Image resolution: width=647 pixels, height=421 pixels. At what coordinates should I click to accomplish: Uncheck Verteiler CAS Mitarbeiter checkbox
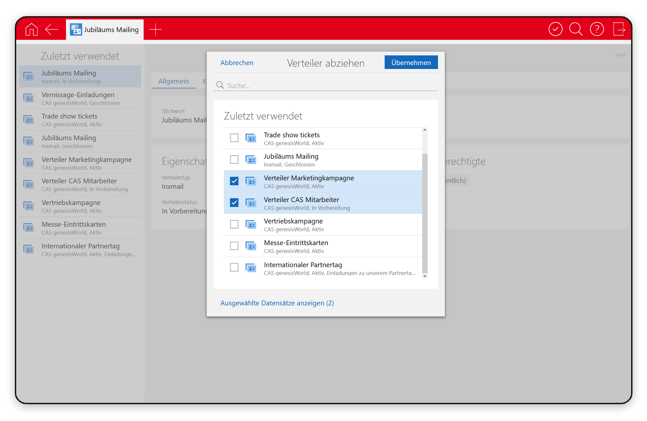[234, 203]
